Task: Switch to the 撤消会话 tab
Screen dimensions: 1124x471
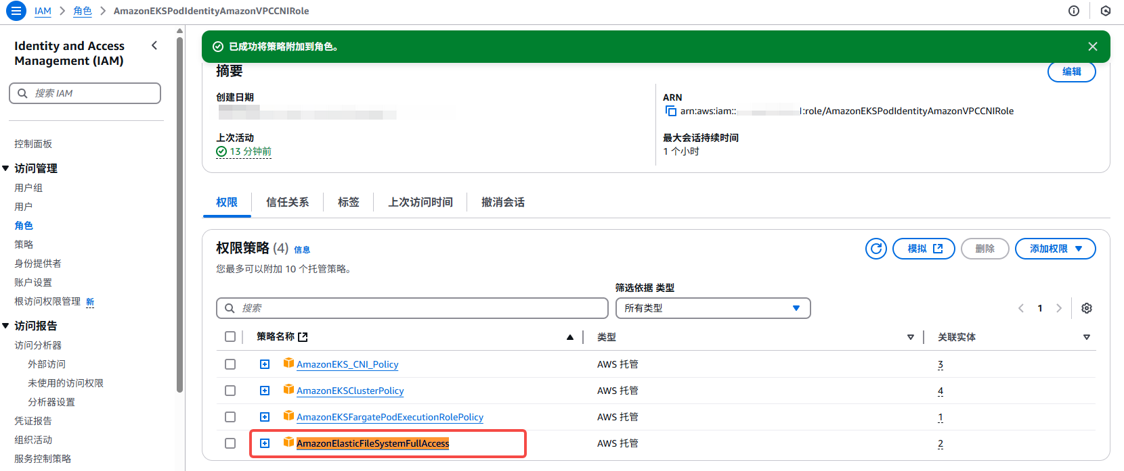Action: tap(503, 202)
